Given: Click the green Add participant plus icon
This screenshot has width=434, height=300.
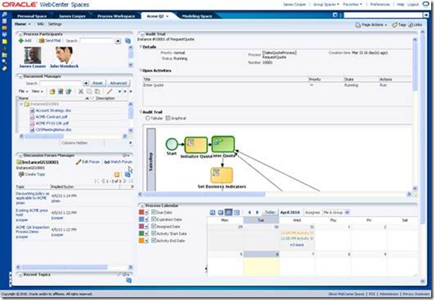Looking at the screenshot, I should tap(21, 41).
